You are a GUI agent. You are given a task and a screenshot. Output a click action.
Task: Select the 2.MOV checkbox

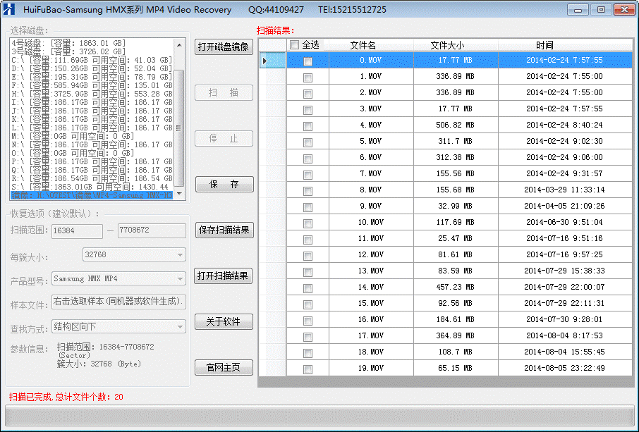(x=308, y=94)
